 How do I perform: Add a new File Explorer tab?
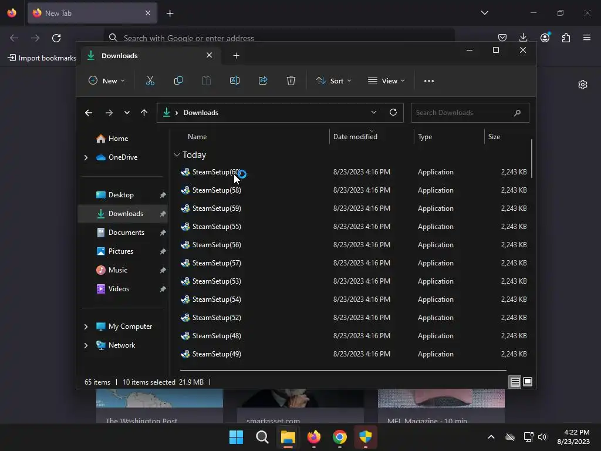point(236,56)
